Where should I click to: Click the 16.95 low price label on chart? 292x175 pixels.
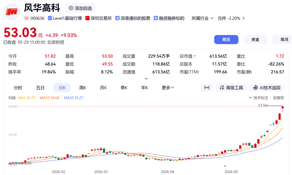27,163
